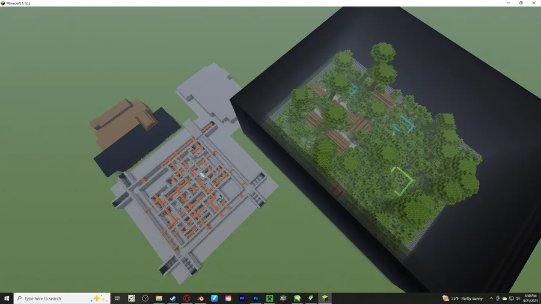Open the lightning bolt app in taskbar

coord(311,299)
